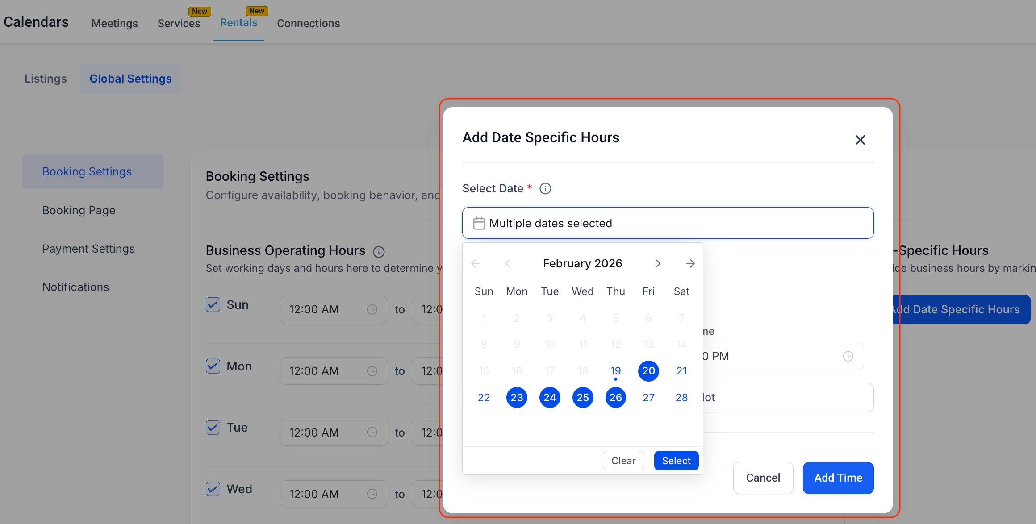Clear the selected calendar dates
This screenshot has height=524, width=1036.
pos(623,460)
